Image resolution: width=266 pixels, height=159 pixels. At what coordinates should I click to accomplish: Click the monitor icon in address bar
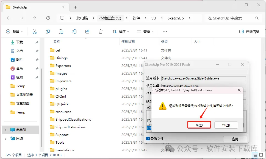coord(62,18)
